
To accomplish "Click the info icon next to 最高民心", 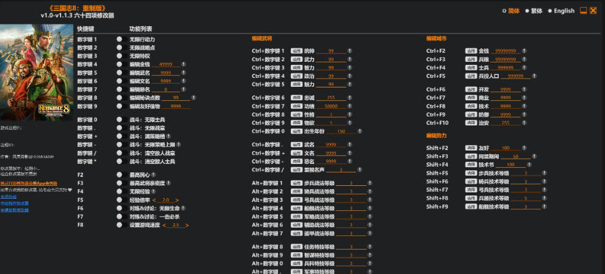I will (154, 174).
